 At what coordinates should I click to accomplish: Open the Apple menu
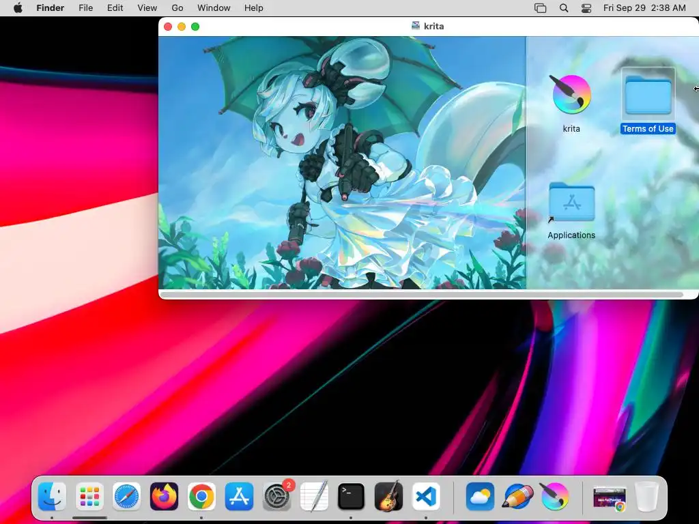tap(18, 8)
